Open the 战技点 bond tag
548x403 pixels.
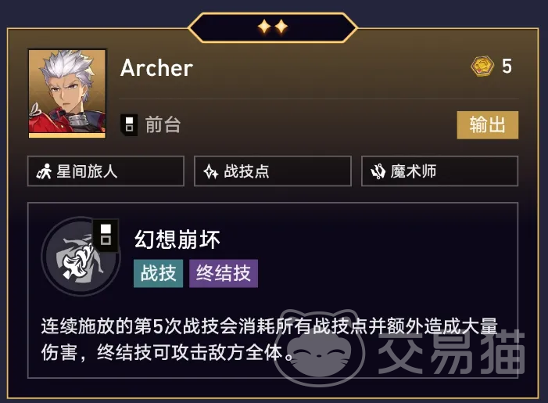[273, 171]
